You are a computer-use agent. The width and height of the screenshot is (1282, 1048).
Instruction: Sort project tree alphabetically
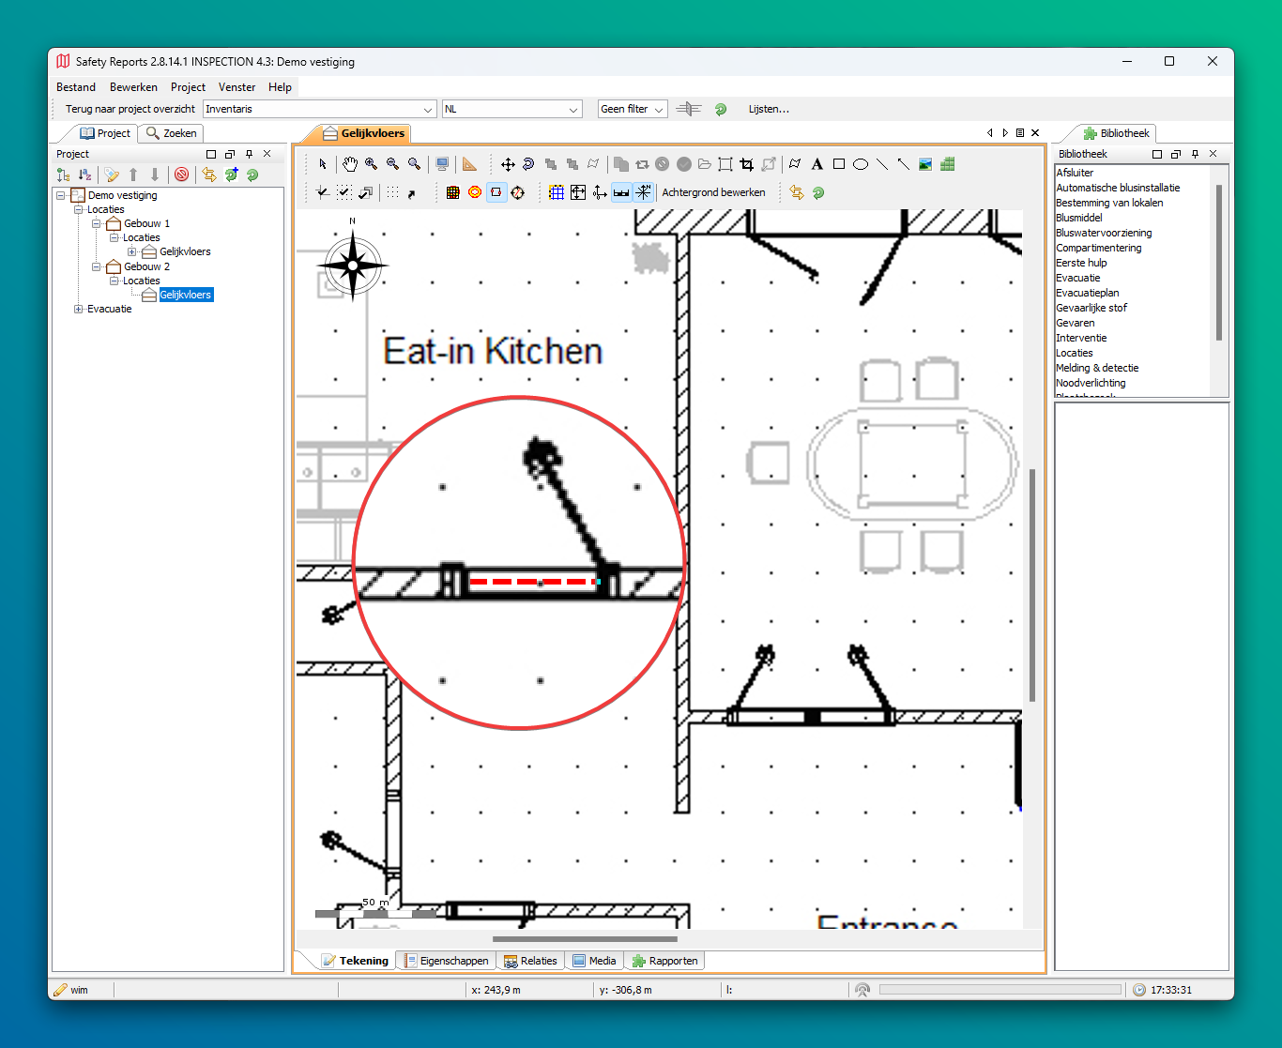[84, 175]
